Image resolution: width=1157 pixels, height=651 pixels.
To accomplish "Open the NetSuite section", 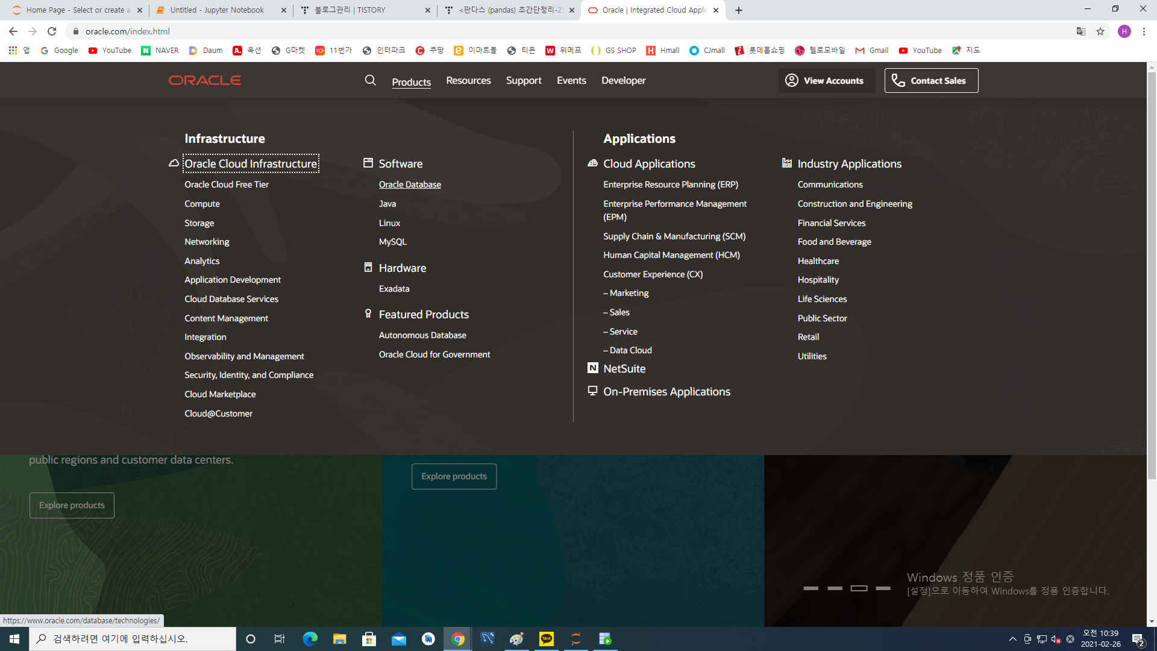I will (x=624, y=369).
